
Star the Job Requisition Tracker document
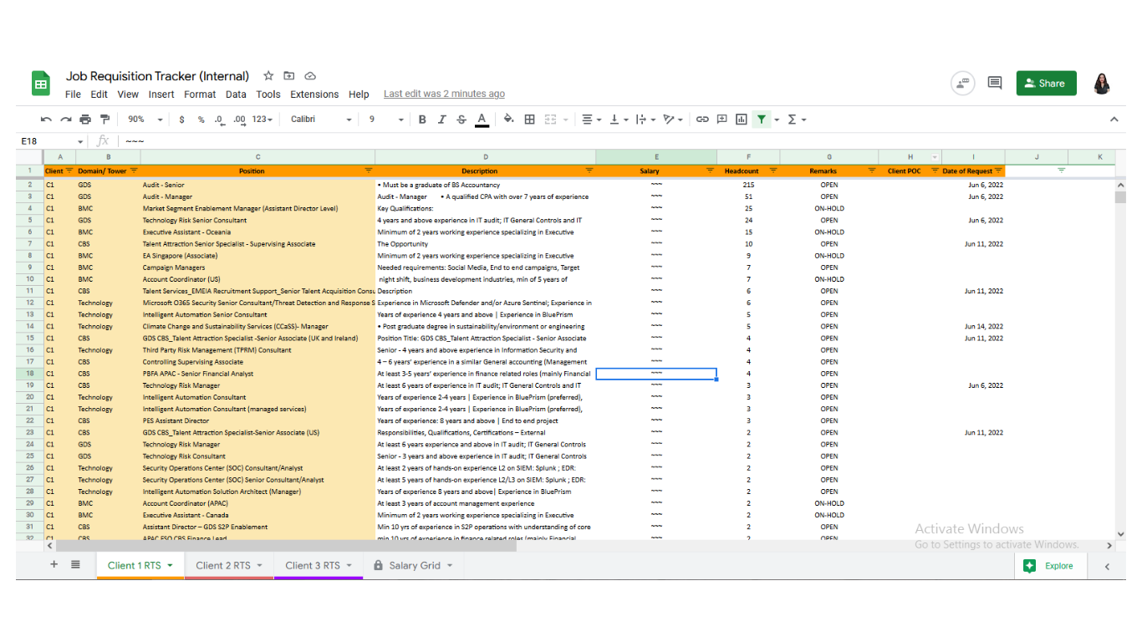(x=268, y=76)
